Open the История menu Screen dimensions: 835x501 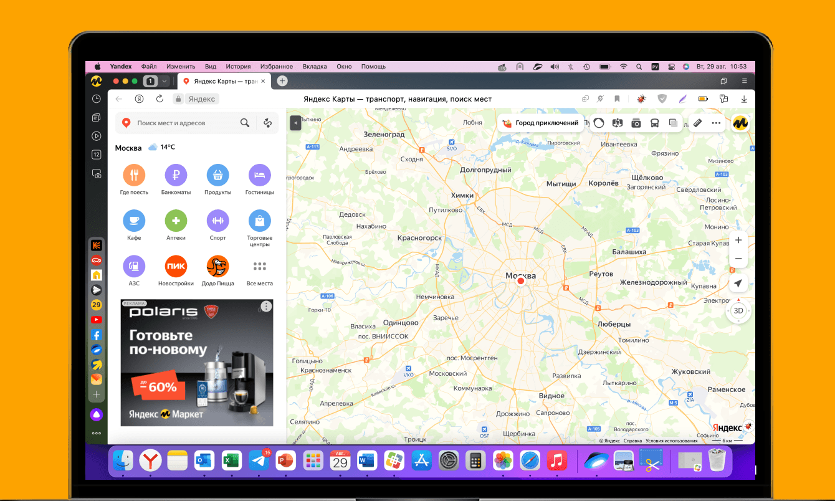point(238,66)
